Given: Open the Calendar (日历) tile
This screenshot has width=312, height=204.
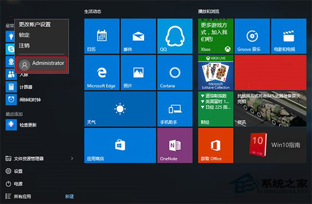Looking at the screenshot, I should point(102,36).
